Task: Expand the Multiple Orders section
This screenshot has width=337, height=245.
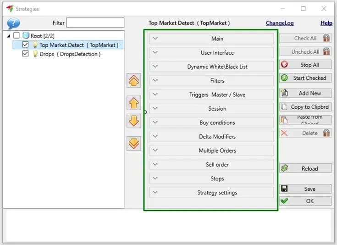Action: click(x=211, y=150)
